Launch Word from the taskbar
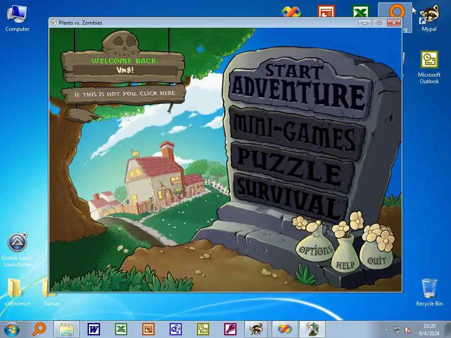The image size is (451, 338). (94, 329)
